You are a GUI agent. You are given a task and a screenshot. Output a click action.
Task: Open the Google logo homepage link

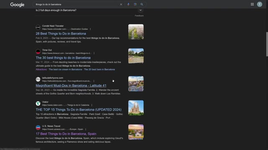tap(17, 5)
